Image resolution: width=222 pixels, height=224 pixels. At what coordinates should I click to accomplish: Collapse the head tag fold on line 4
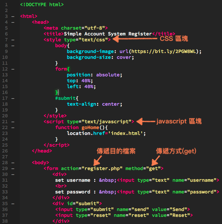coord(13,22)
